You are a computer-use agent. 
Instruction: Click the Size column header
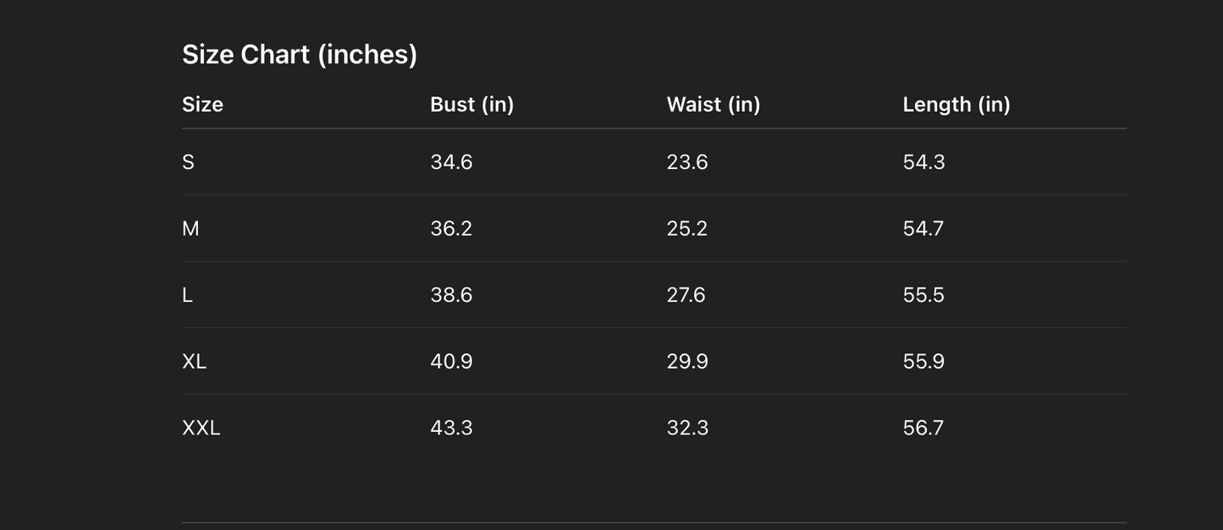202,104
